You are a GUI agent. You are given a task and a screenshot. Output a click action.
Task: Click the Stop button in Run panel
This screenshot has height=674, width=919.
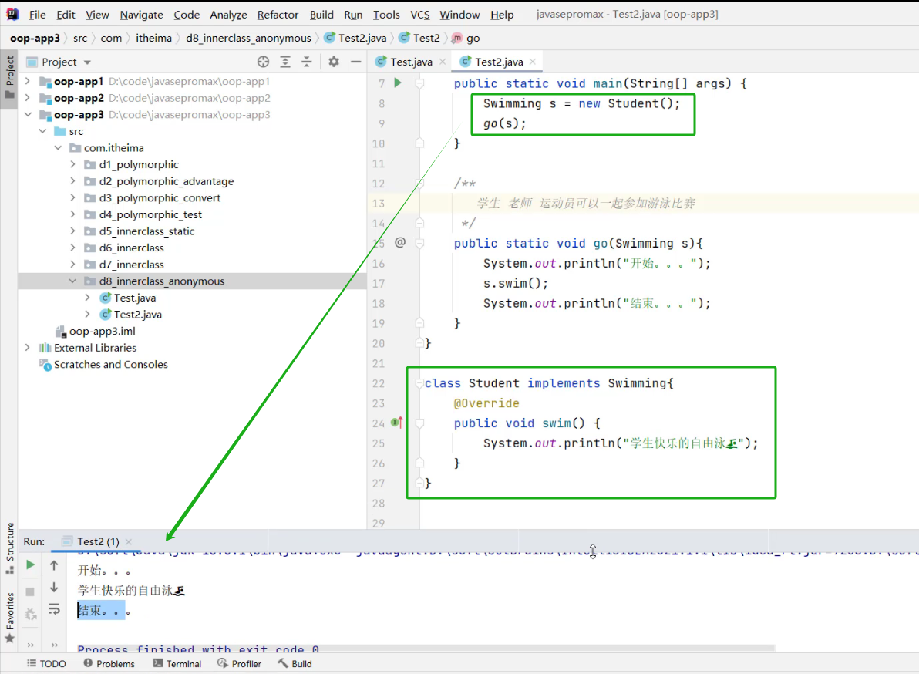click(x=30, y=591)
